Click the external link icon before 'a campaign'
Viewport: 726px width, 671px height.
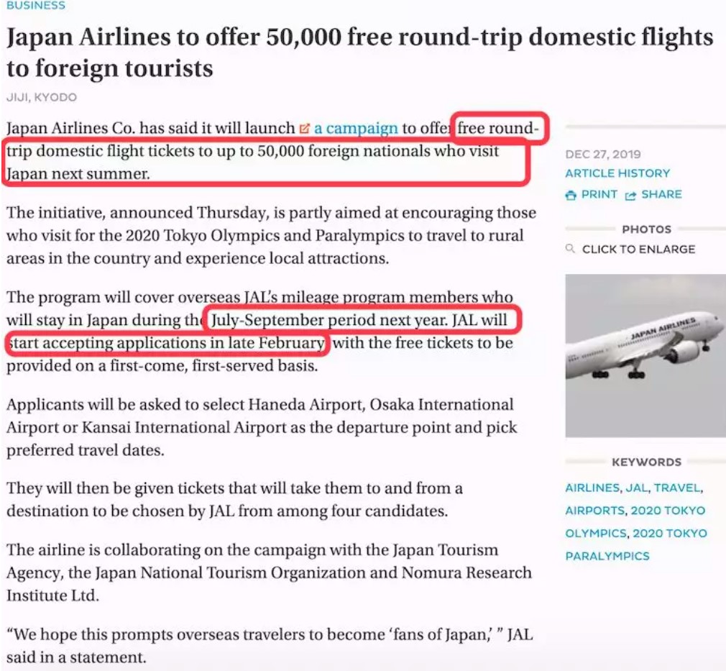(x=304, y=129)
